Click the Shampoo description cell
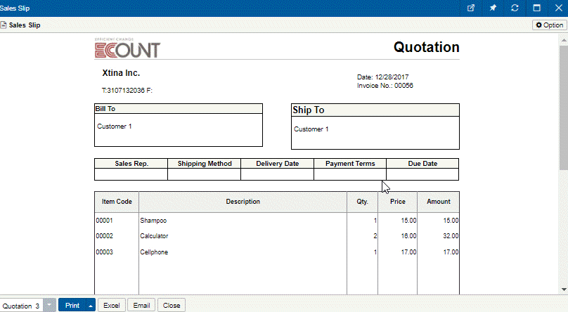This screenshot has height=312, width=568. click(x=153, y=221)
